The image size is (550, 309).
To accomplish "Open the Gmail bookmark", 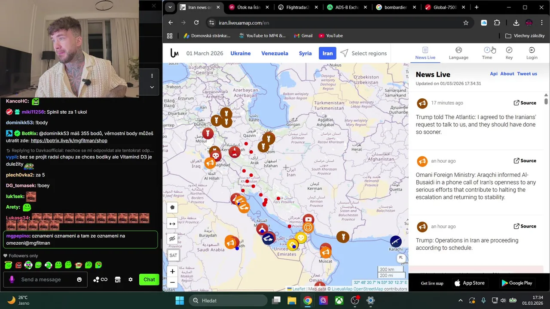I will coord(303,36).
